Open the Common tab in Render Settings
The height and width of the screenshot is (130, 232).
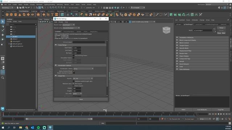[58, 31]
